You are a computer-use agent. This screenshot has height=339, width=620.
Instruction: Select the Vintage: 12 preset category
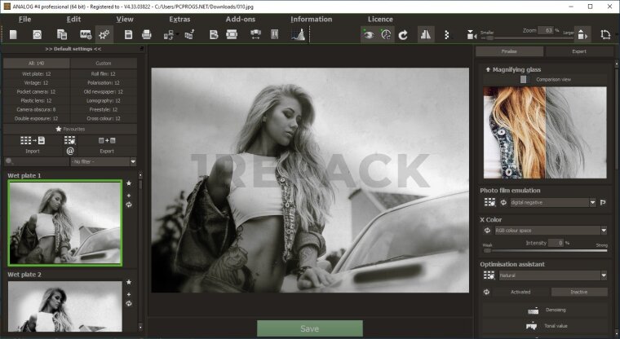click(37, 82)
